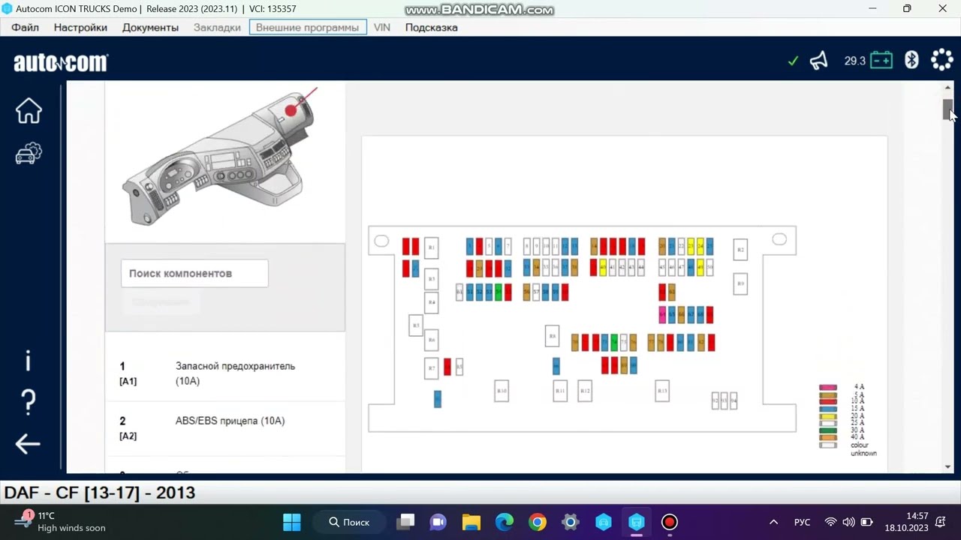This screenshot has width=961, height=540.
Task: Click the green checkmark status icon
Action: click(x=793, y=61)
